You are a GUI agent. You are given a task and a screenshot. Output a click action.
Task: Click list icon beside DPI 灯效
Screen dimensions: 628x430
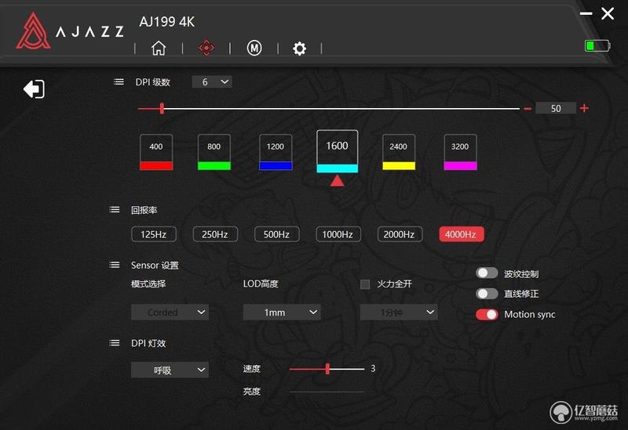[115, 342]
